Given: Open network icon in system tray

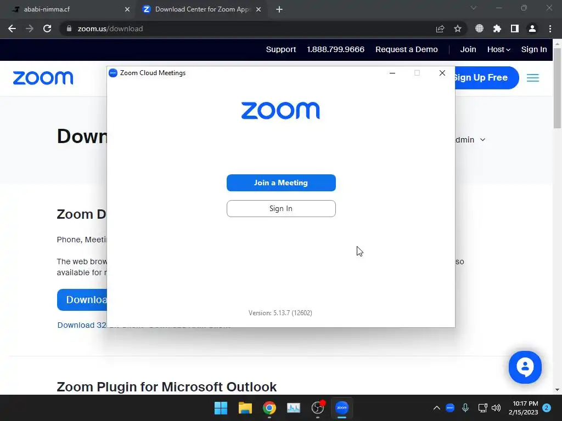Looking at the screenshot, I should coord(482,408).
